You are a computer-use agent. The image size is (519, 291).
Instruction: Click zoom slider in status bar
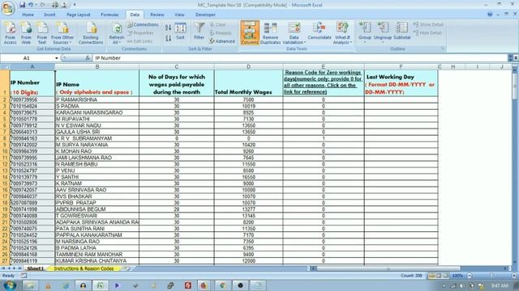[491, 276]
